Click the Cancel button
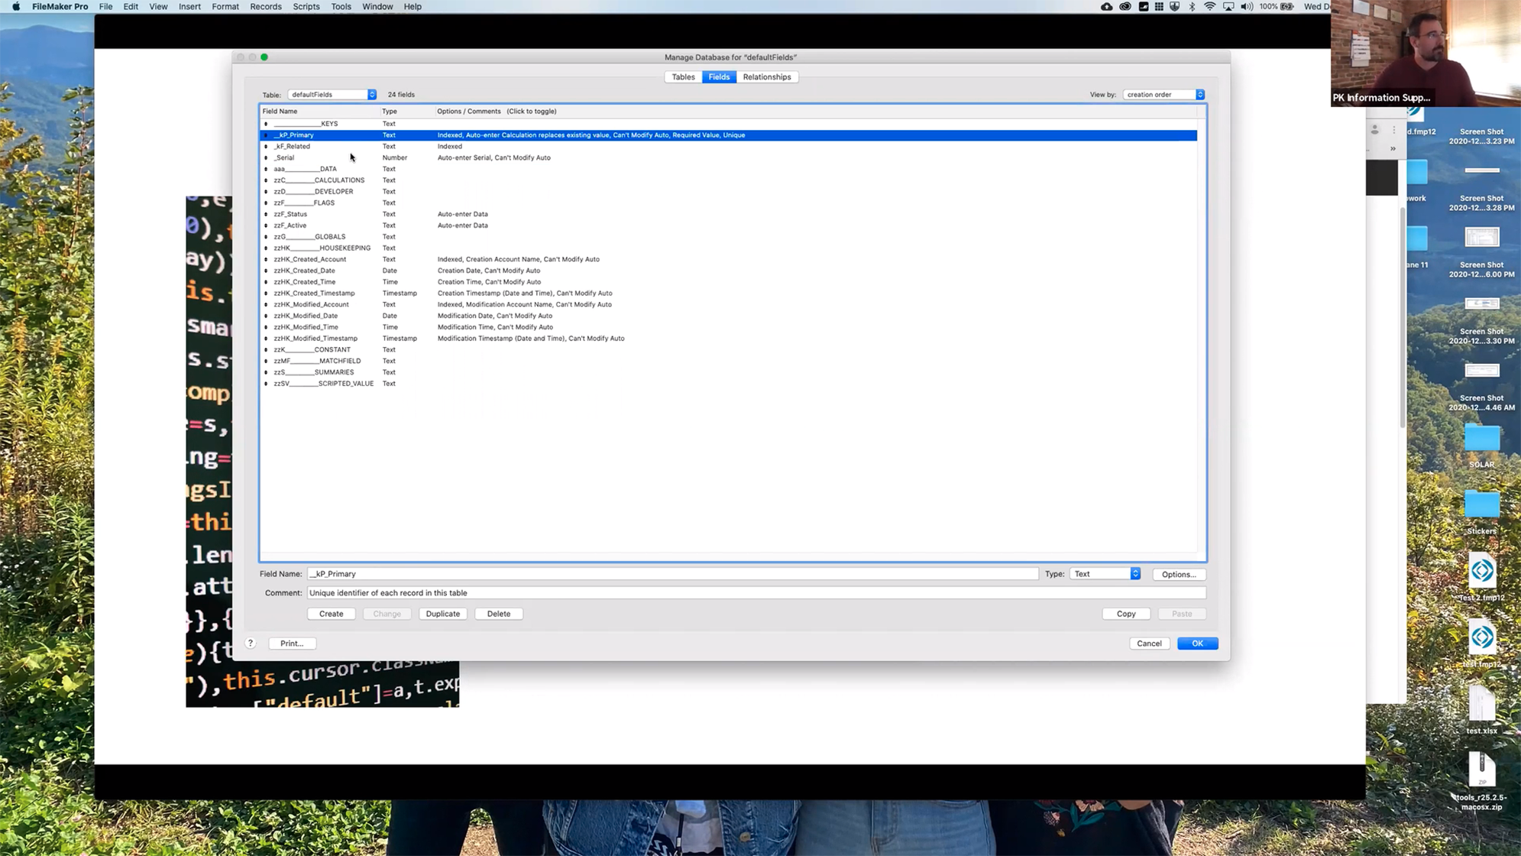This screenshot has height=856, width=1521. click(x=1149, y=644)
